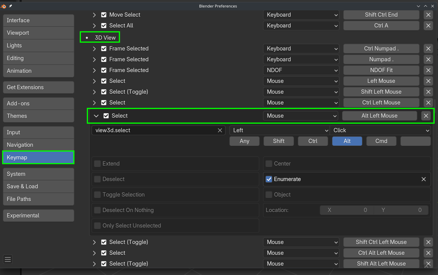Uncheck the Alt Left Mouse Select entry

pos(106,116)
